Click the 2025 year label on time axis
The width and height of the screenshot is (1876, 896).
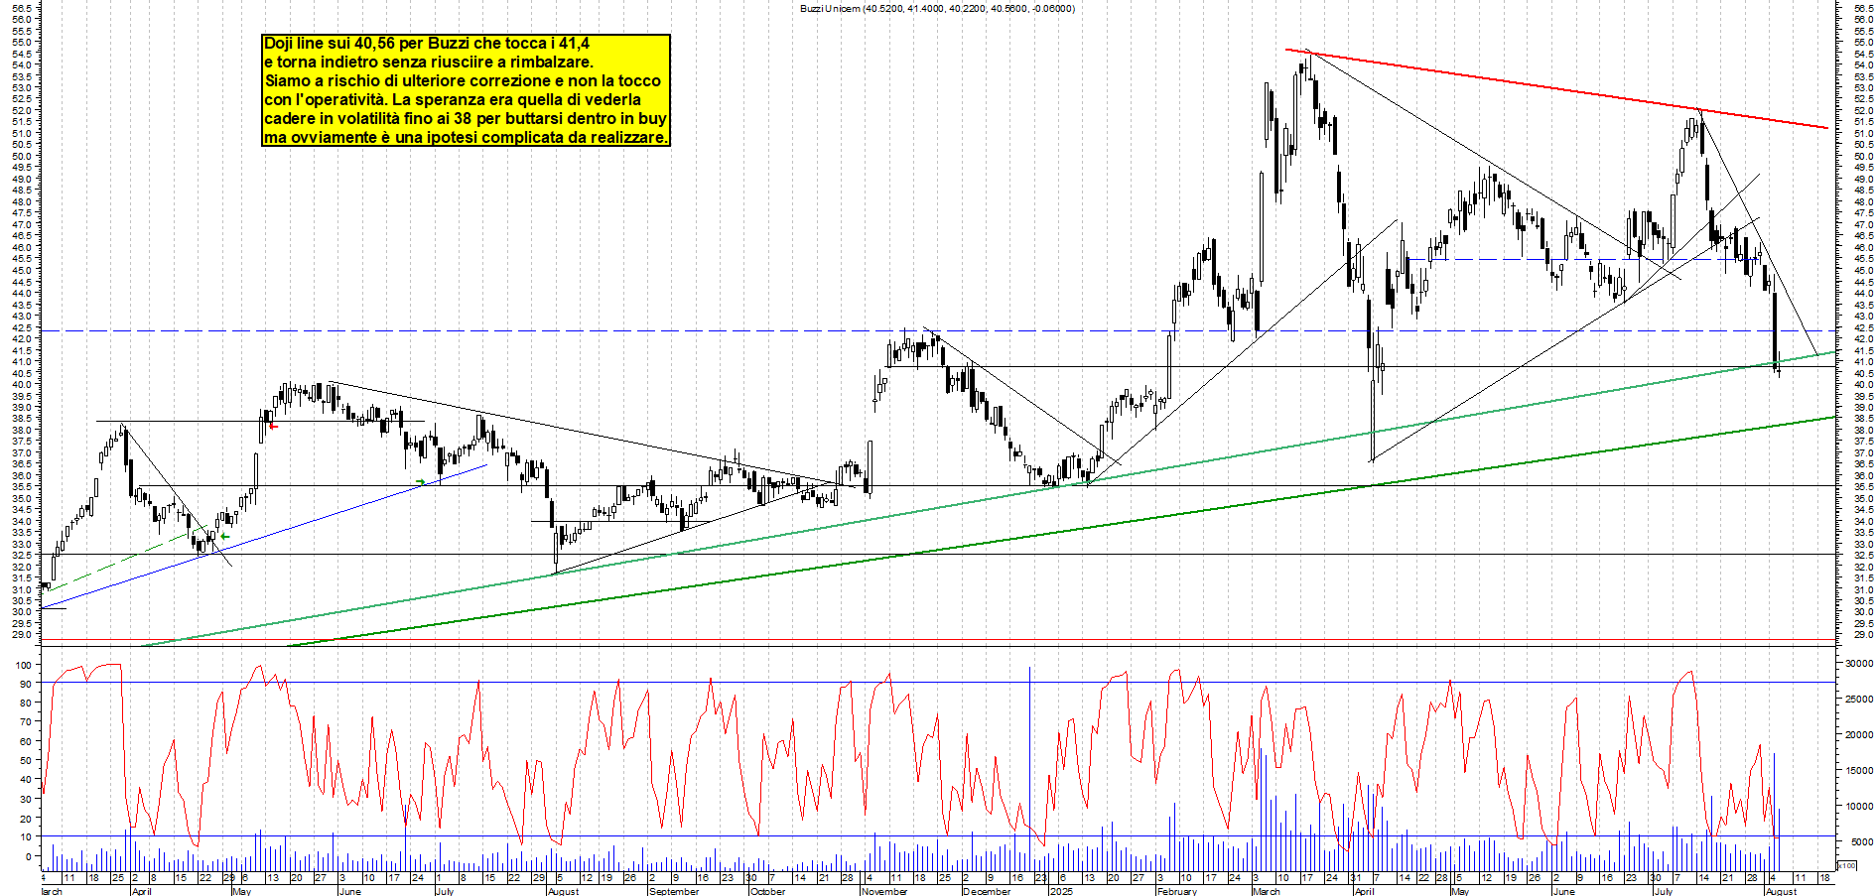click(1061, 891)
